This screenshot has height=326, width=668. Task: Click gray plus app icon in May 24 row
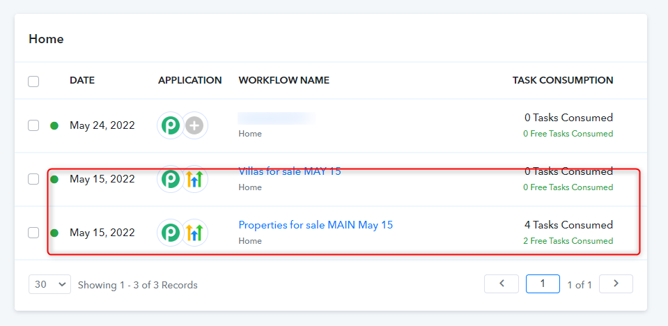(x=195, y=125)
